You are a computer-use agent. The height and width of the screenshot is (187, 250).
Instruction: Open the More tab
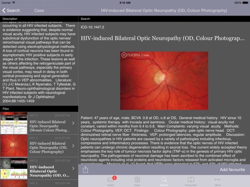pos(218,181)
